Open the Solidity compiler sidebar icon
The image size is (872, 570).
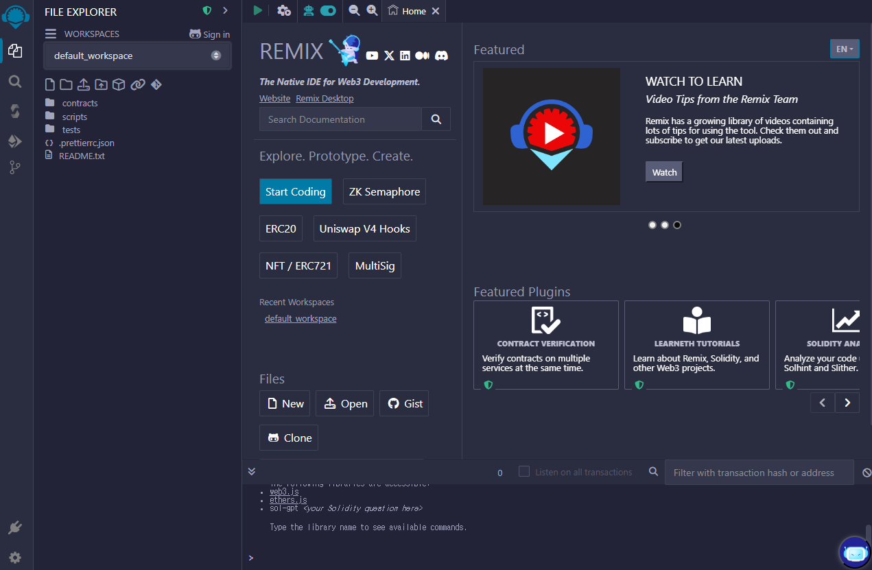(15, 111)
